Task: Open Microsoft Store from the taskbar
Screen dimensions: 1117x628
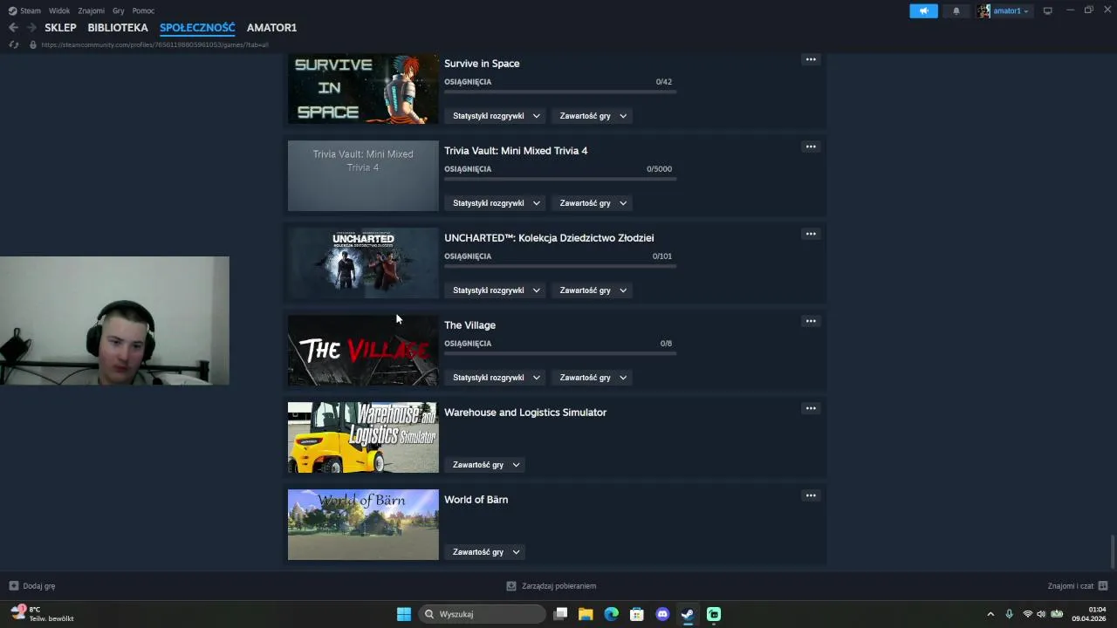Action: click(637, 614)
